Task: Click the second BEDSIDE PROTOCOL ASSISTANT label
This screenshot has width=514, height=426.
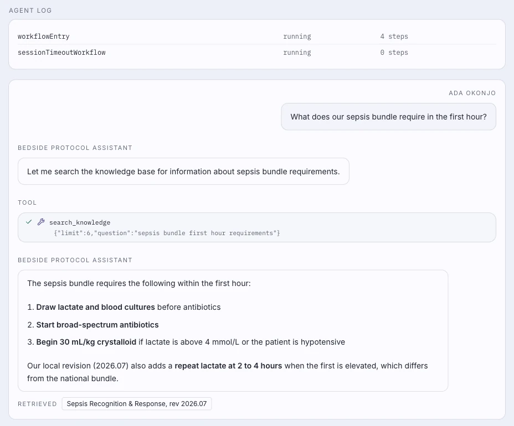Action: (x=75, y=260)
